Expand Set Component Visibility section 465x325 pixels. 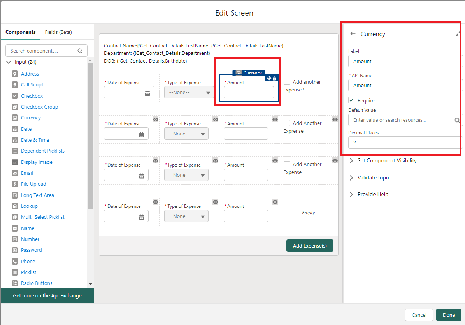tap(387, 161)
